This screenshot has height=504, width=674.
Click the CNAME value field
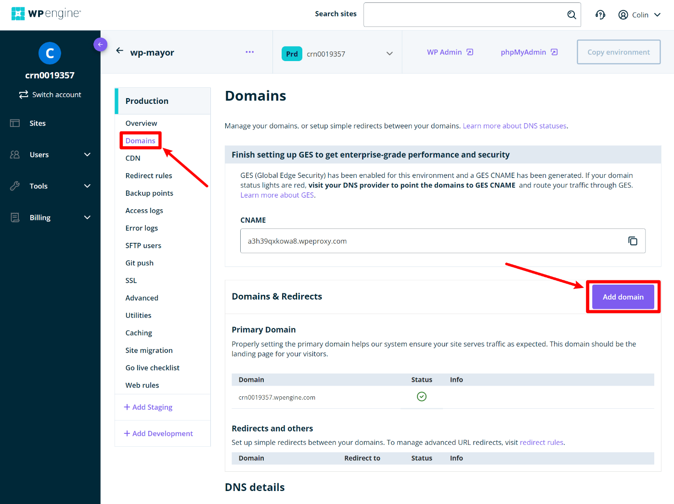(x=443, y=241)
